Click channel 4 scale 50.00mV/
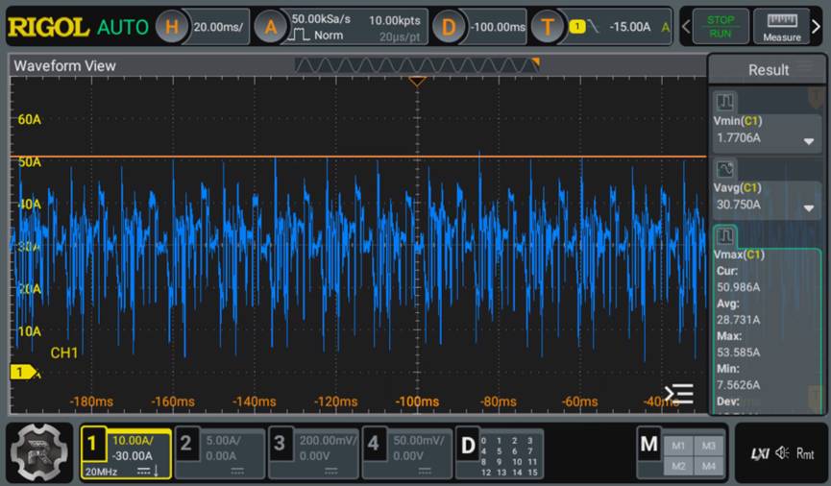The width and height of the screenshot is (831, 486). pos(418,441)
